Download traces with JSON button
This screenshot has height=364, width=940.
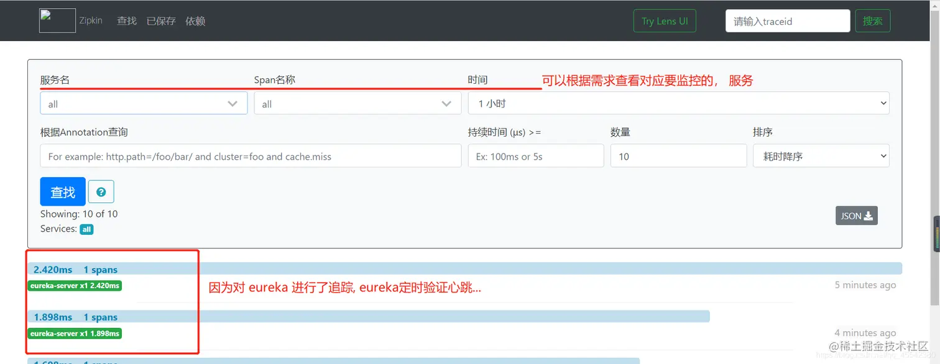857,216
